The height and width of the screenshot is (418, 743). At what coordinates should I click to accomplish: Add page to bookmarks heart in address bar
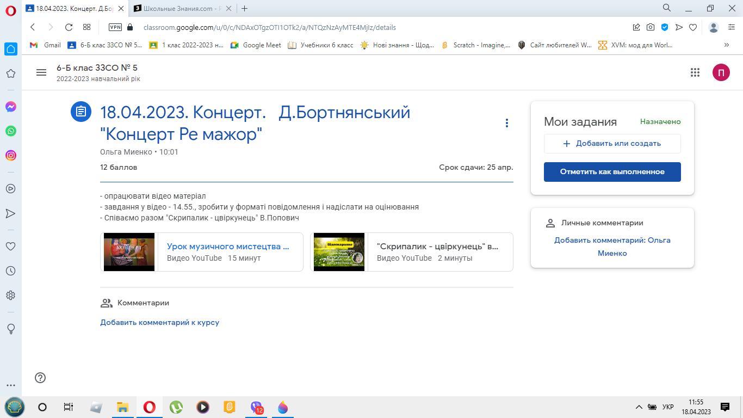click(693, 27)
